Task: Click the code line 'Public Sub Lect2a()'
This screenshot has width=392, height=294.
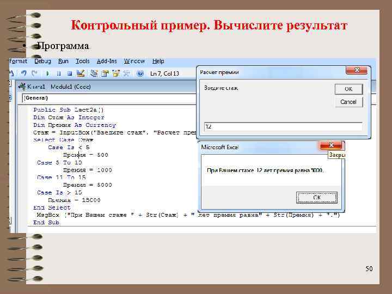Action: 68,110
